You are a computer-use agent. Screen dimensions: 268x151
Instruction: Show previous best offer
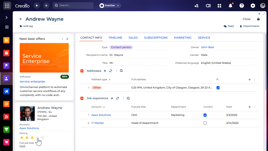62,39
